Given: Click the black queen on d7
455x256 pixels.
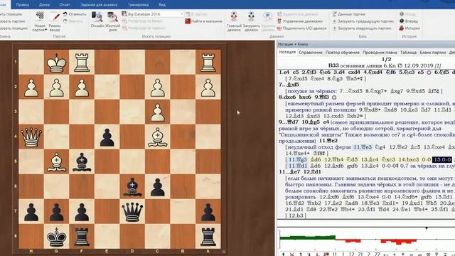Looking at the screenshot, I should pos(133,212).
